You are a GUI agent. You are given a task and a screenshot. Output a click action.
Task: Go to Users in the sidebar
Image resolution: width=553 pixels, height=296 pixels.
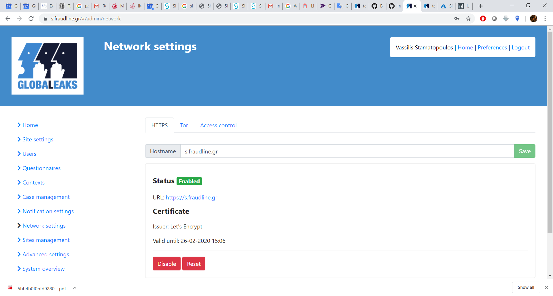[x=29, y=154]
